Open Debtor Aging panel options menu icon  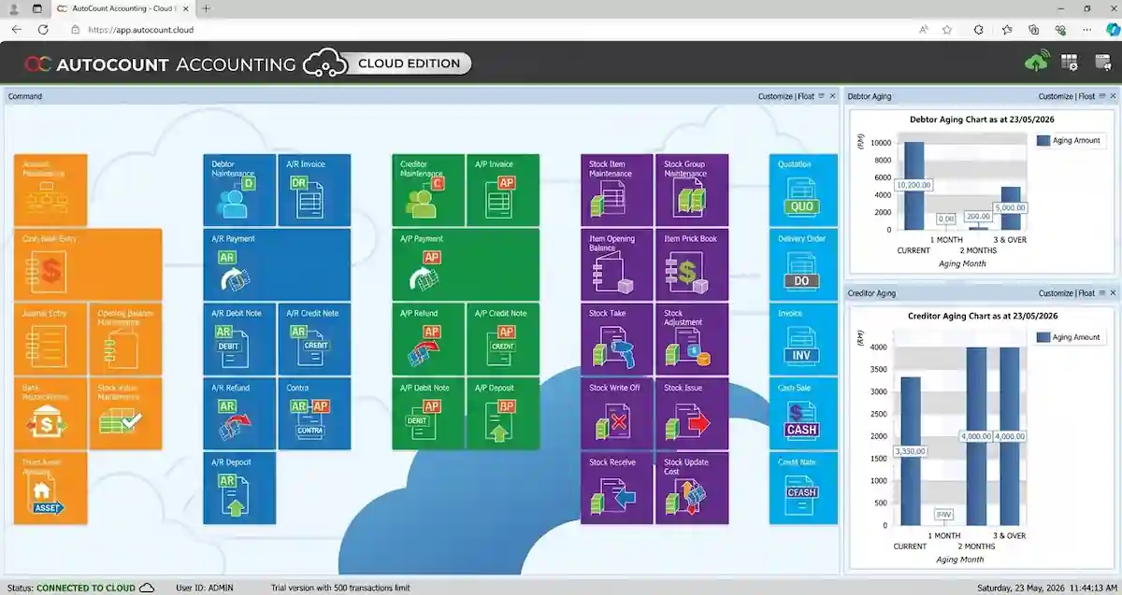[1101, 96]
